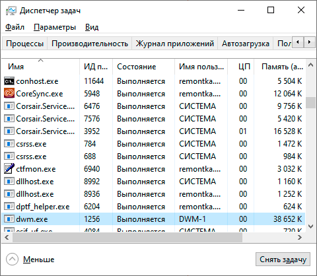The width and height of the screenshot is (317, 276).
Task: Collapse view with the Меньше arrow icon
Action: tap(12, 259)
